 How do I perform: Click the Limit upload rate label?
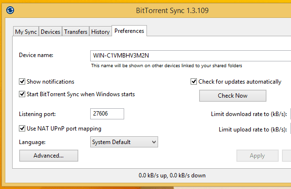click(253, 130)
